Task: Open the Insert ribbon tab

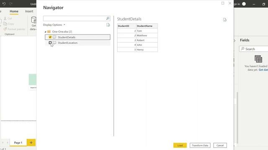Action: click(29, 11)
